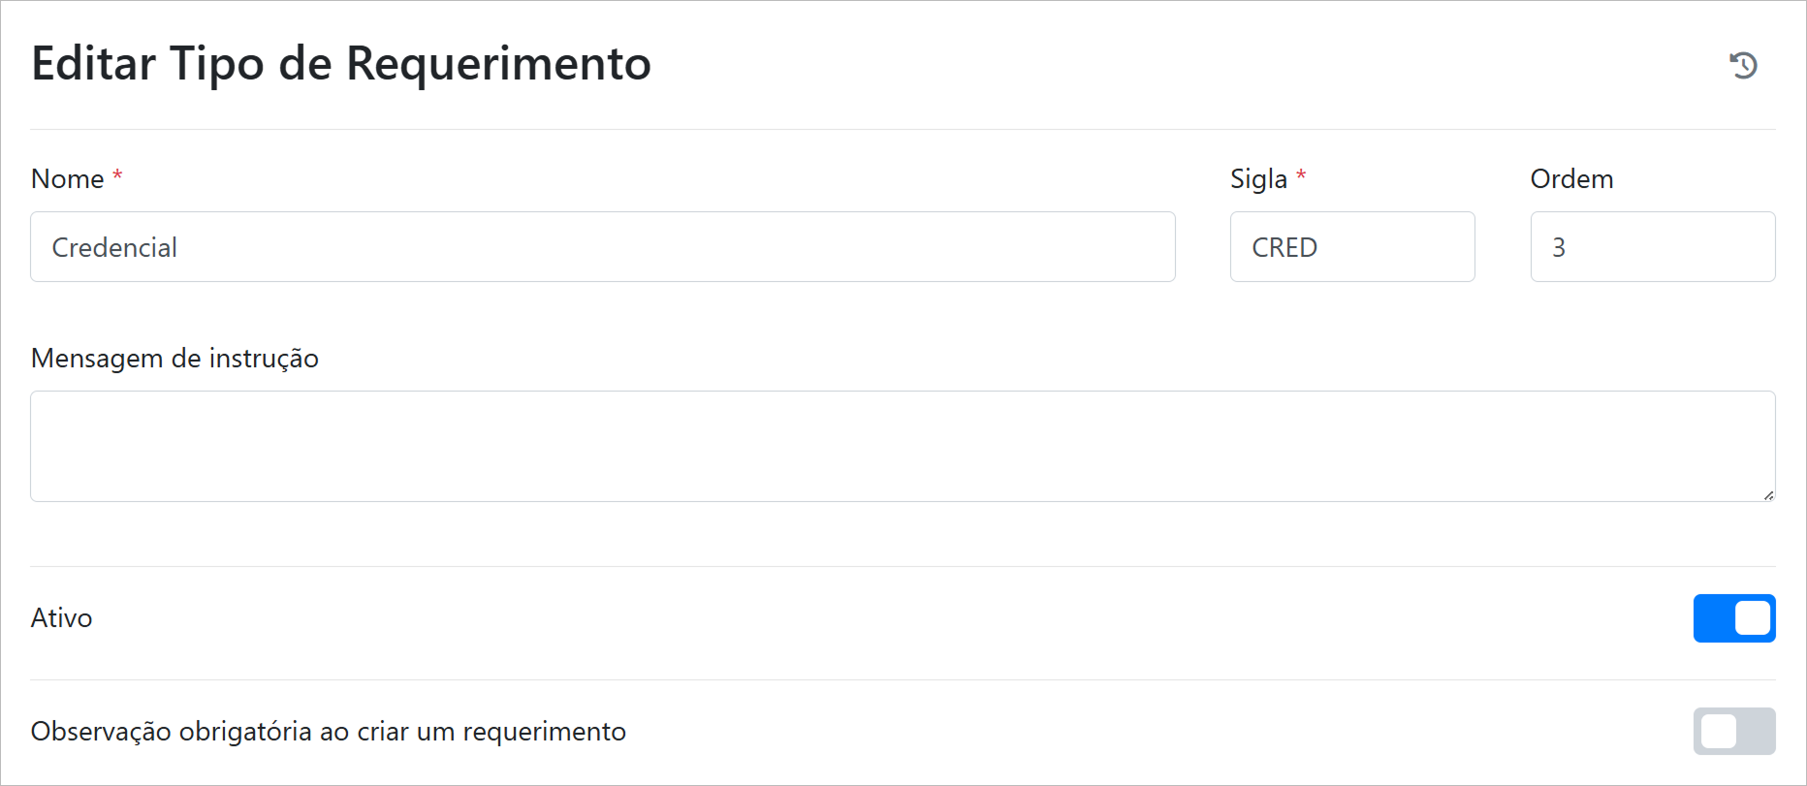Click the Sigla field label

[1258, 179]
